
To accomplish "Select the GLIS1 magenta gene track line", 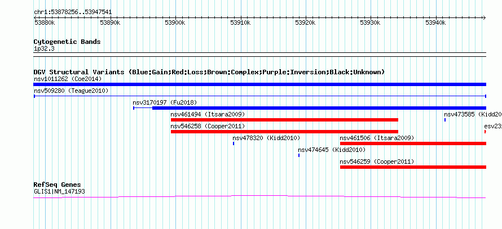I will coord(259,197).
